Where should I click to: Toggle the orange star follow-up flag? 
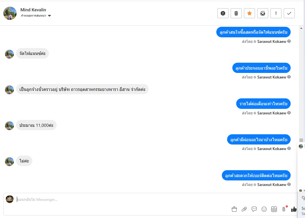(x=249, y=13)
